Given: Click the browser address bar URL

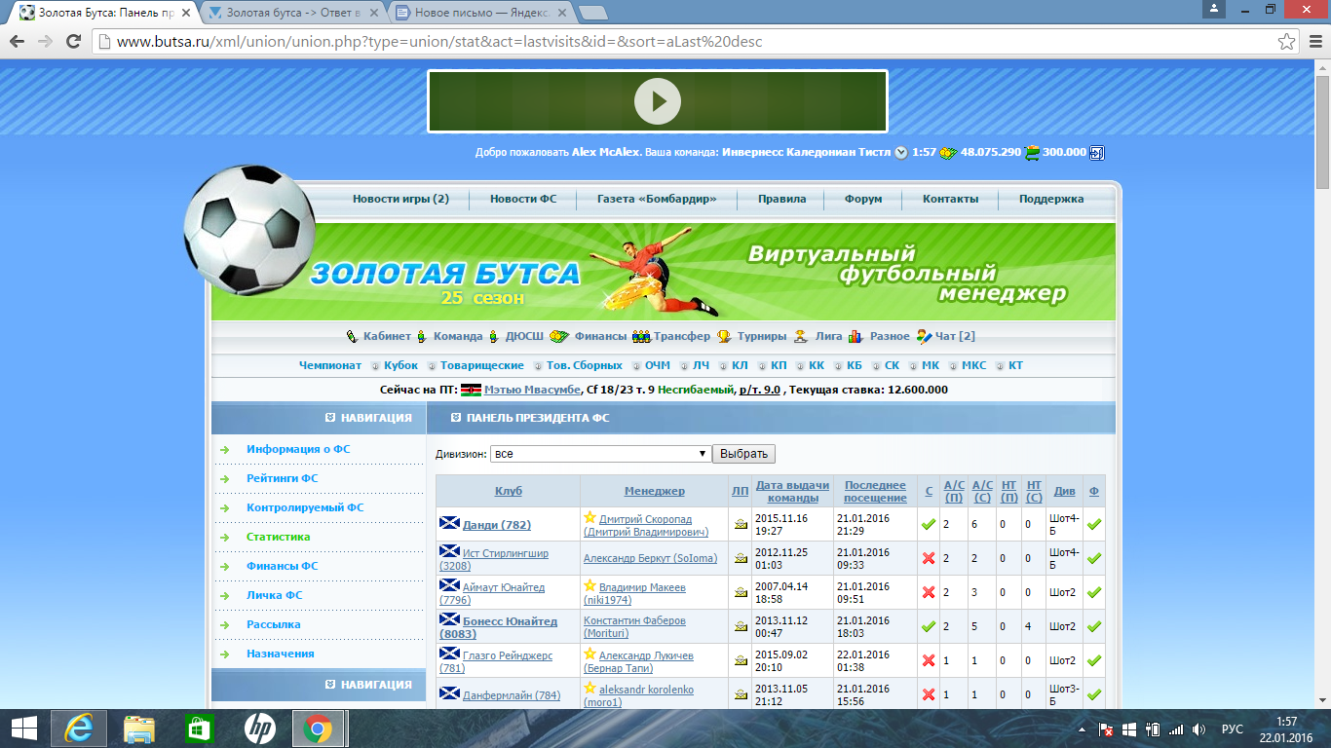Looking at the screenshot, I should click(x=438, y=42).
